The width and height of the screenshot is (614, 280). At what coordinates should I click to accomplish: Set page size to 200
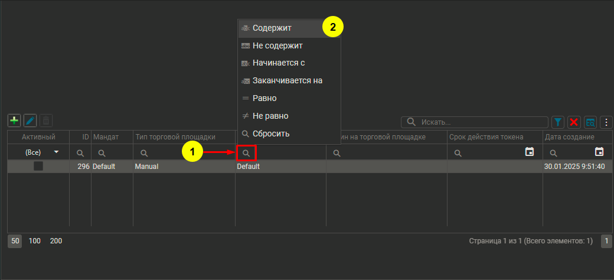(x=56, y=241)
